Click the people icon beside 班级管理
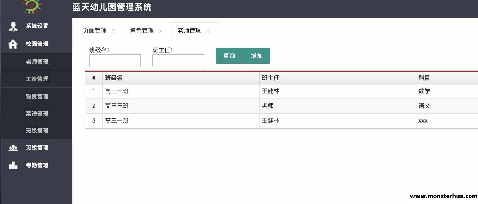 13,148
